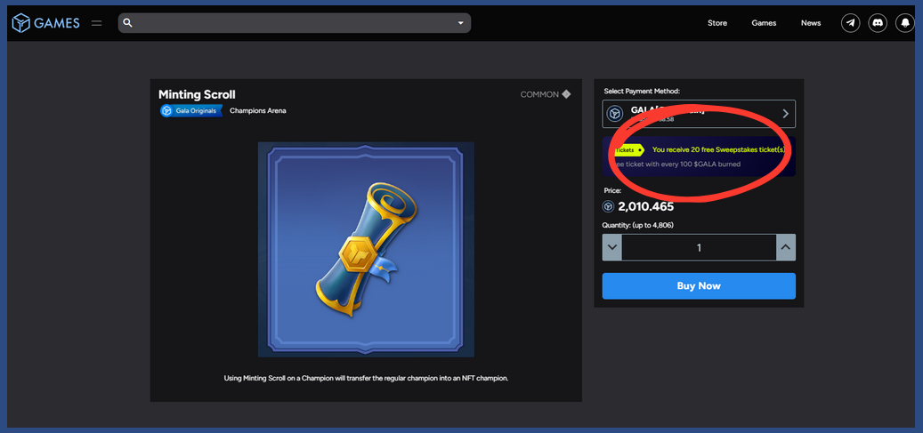This screenshot has height=433, width=923.
Task: Click the Gala Originals badge
Action: coord(191,110)
